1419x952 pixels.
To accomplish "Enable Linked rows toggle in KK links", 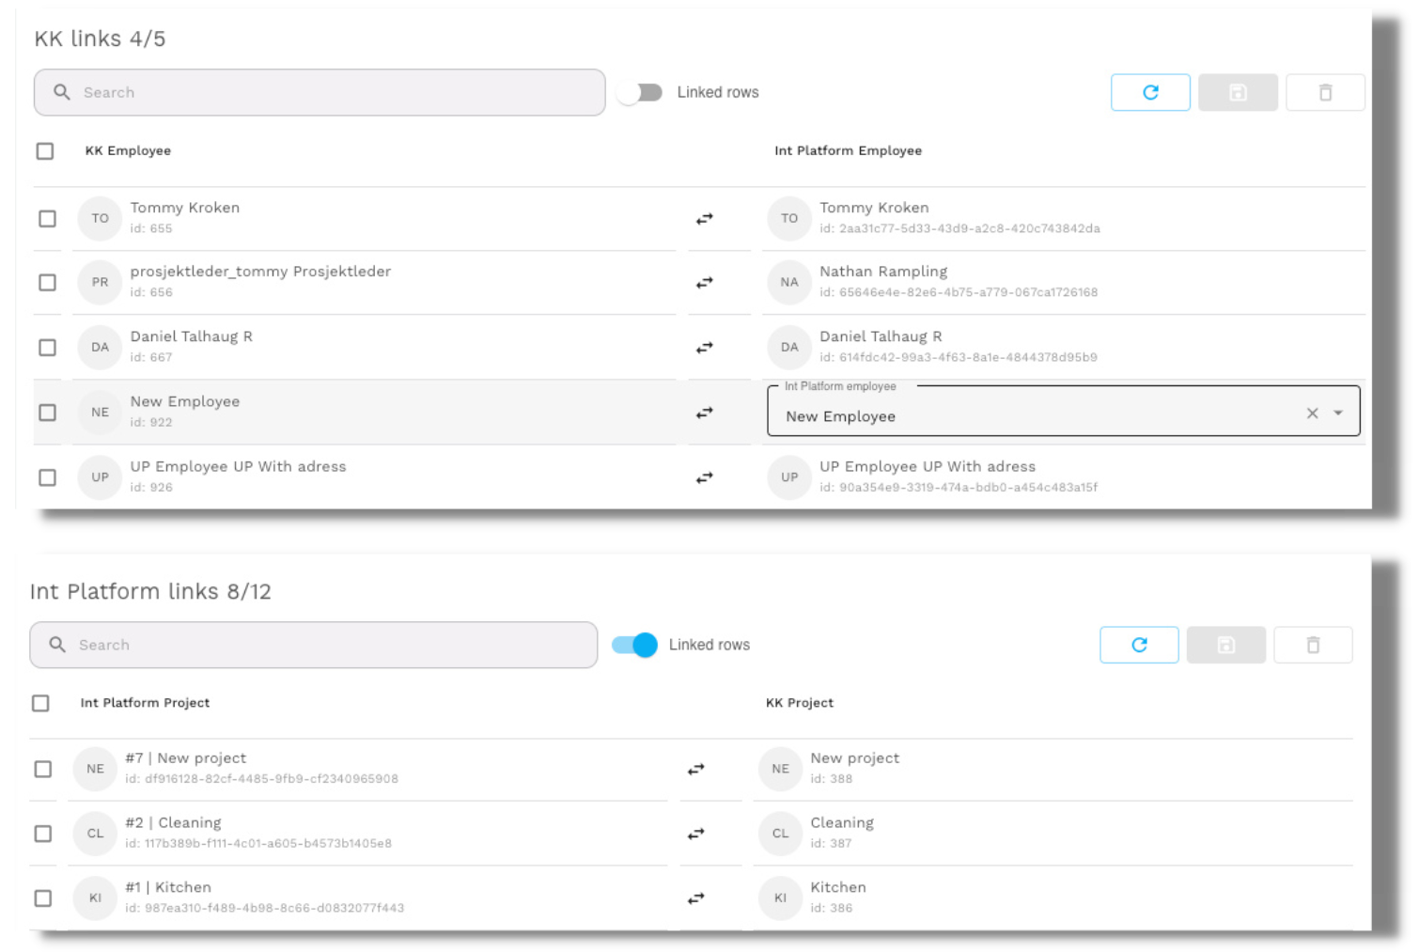I will click(640, 92).
